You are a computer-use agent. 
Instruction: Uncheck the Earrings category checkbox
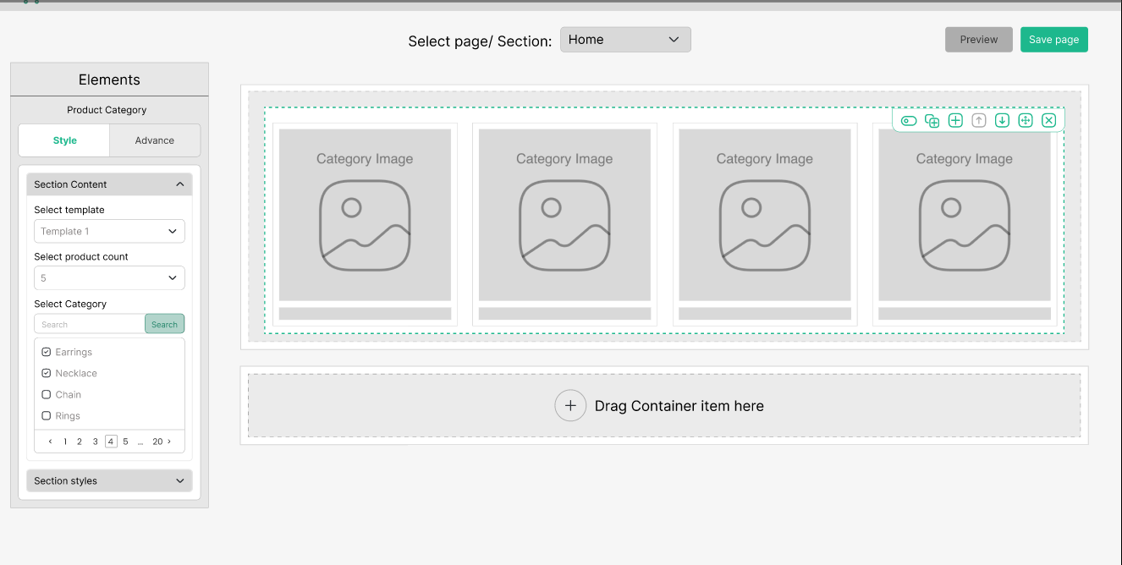tap(47, 352)
